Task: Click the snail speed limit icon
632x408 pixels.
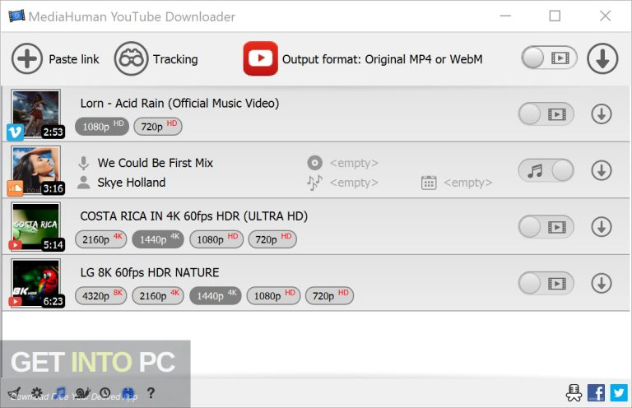Action: [x=82, y=392]
